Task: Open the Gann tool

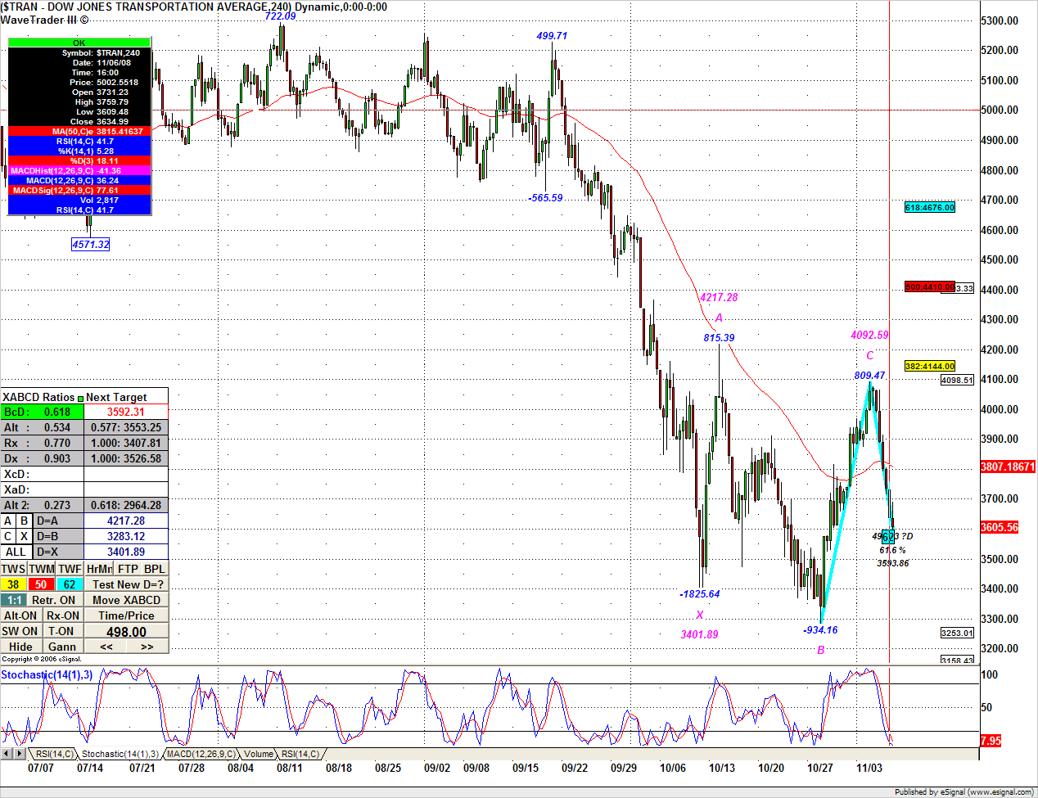Action: click(x=63, y=647)
